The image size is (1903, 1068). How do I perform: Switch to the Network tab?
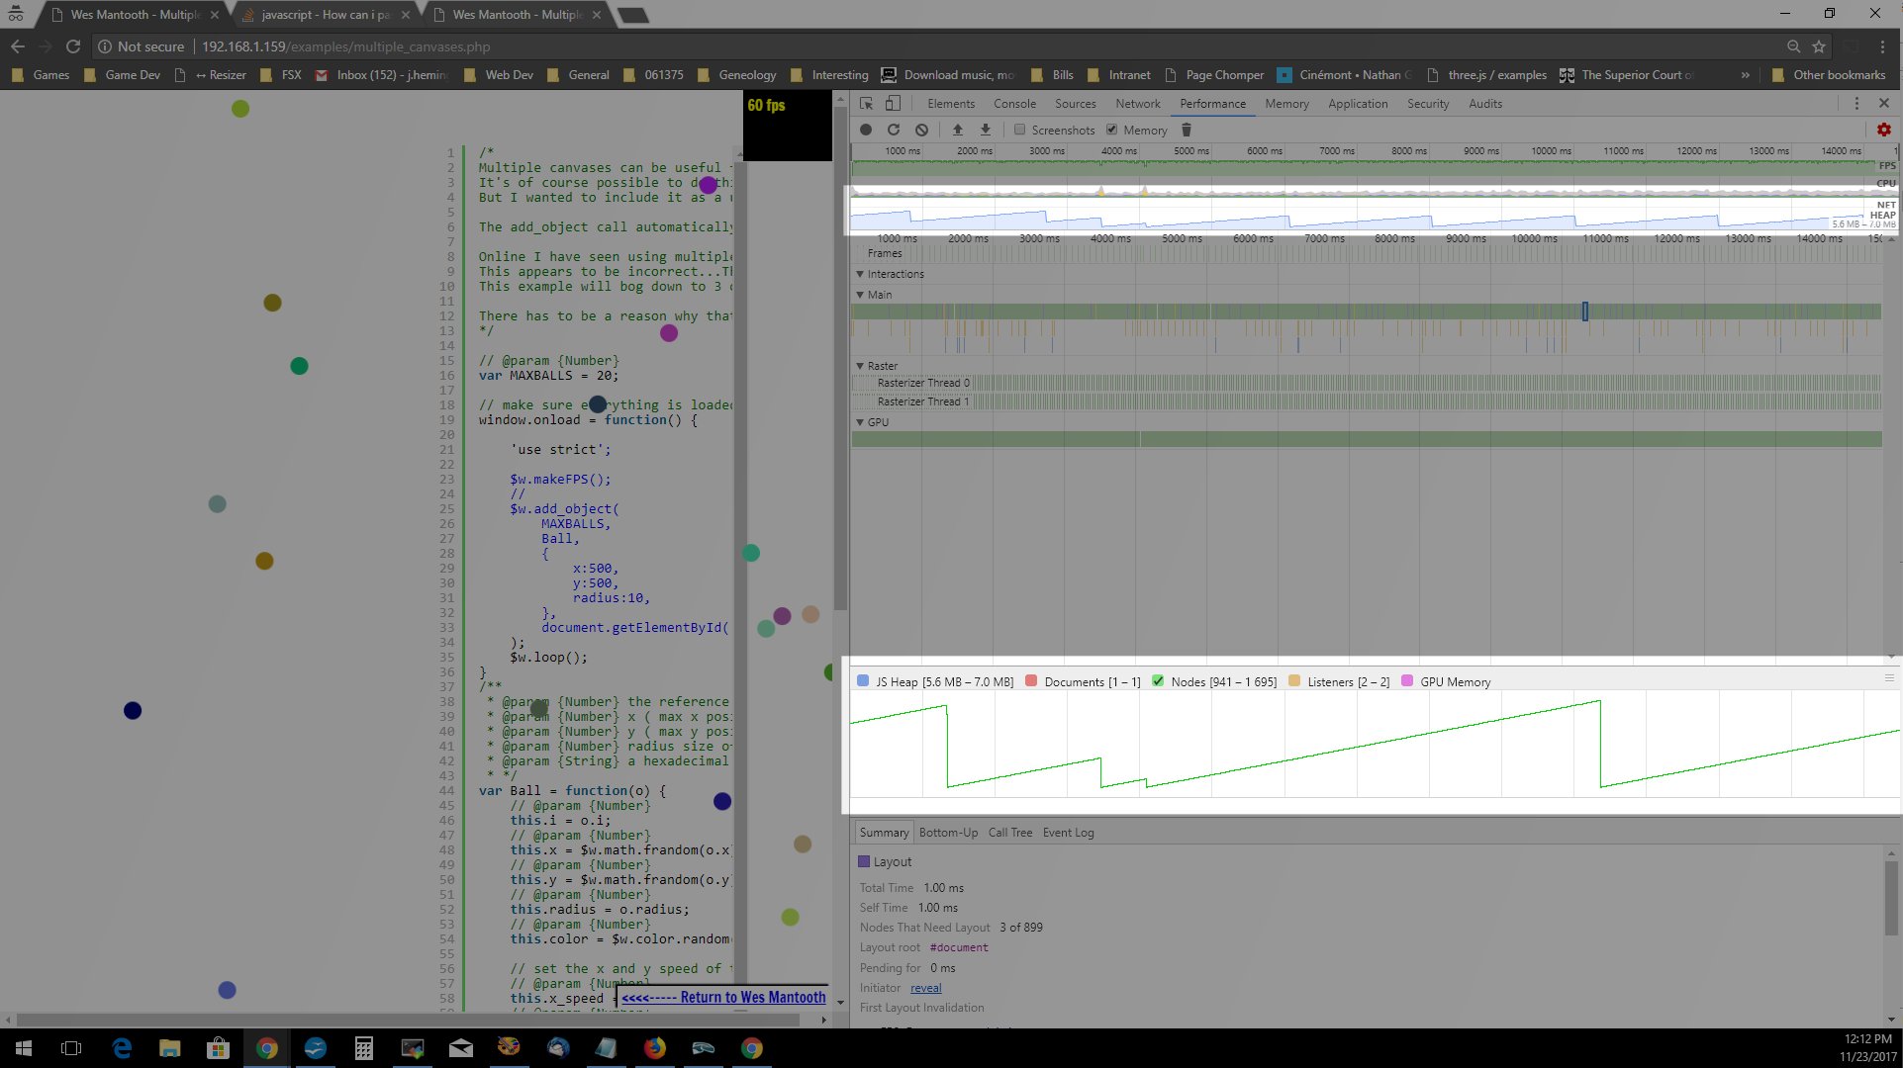(x=1137, y=103)
